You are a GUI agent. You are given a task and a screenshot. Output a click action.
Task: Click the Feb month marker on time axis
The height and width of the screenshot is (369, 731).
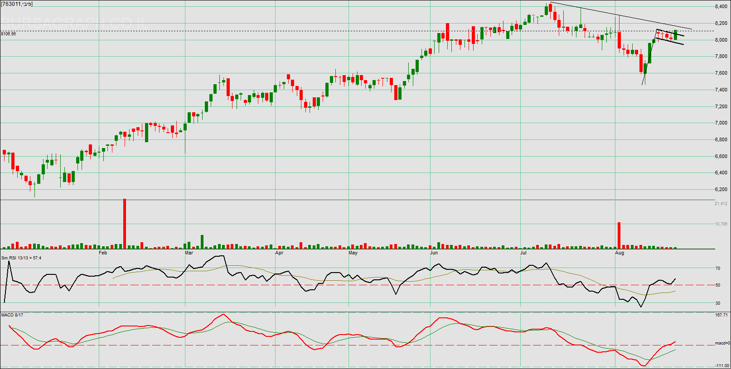click(x=103, y=253)
